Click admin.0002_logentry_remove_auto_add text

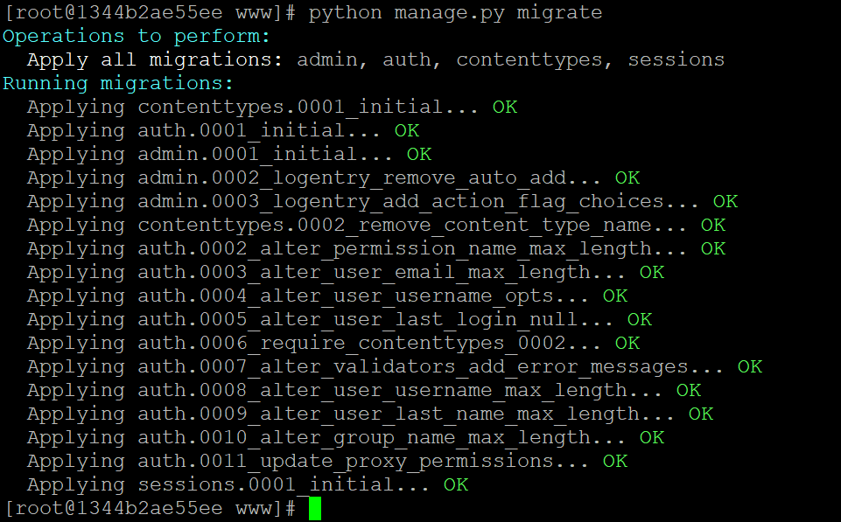352,177
